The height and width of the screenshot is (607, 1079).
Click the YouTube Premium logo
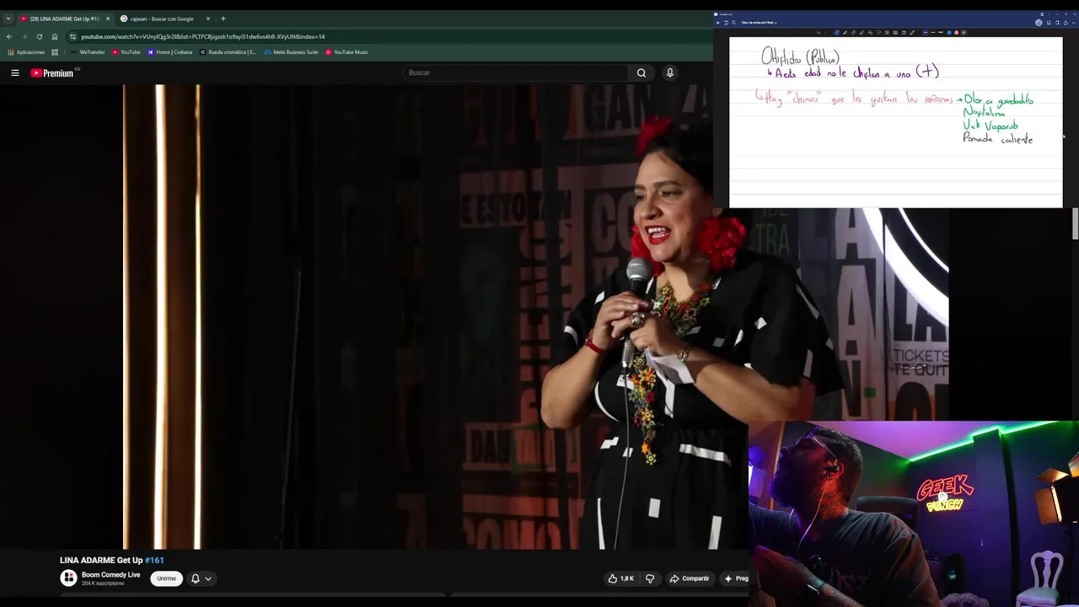(52, 73)
